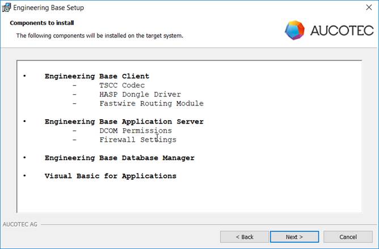Screen dimensions: 379x249
Task: Click the installer icon in title bar
Action: (x=6, y=7)
